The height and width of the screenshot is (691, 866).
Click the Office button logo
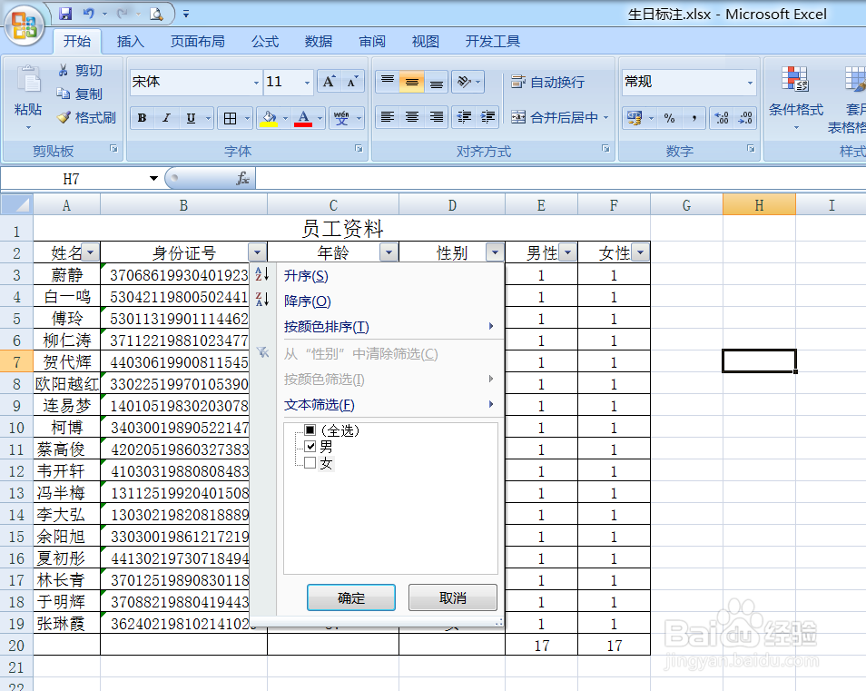click(x=25, y=25)
